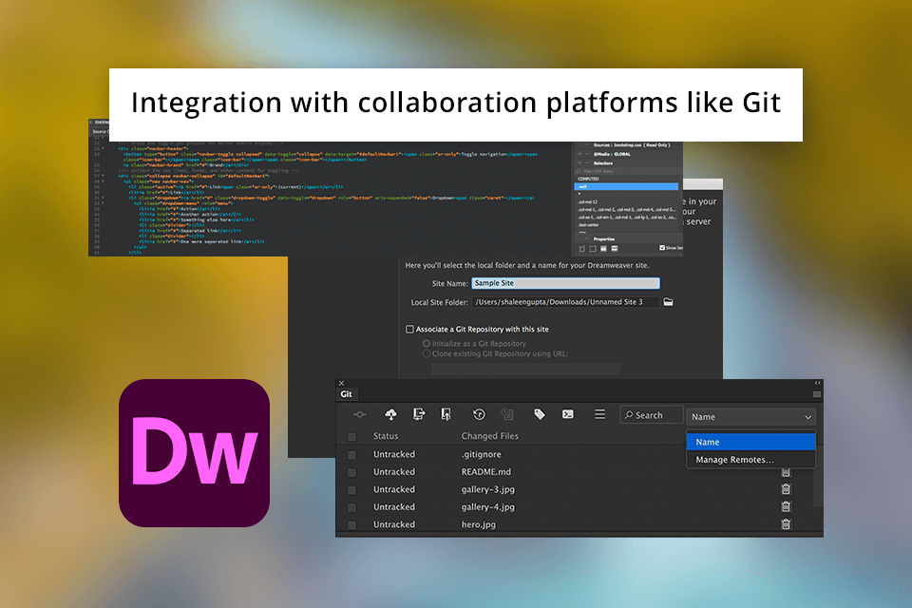
Task: Check the gallery-4.jpg file checkbox
Action: click(x=351, y=506)
